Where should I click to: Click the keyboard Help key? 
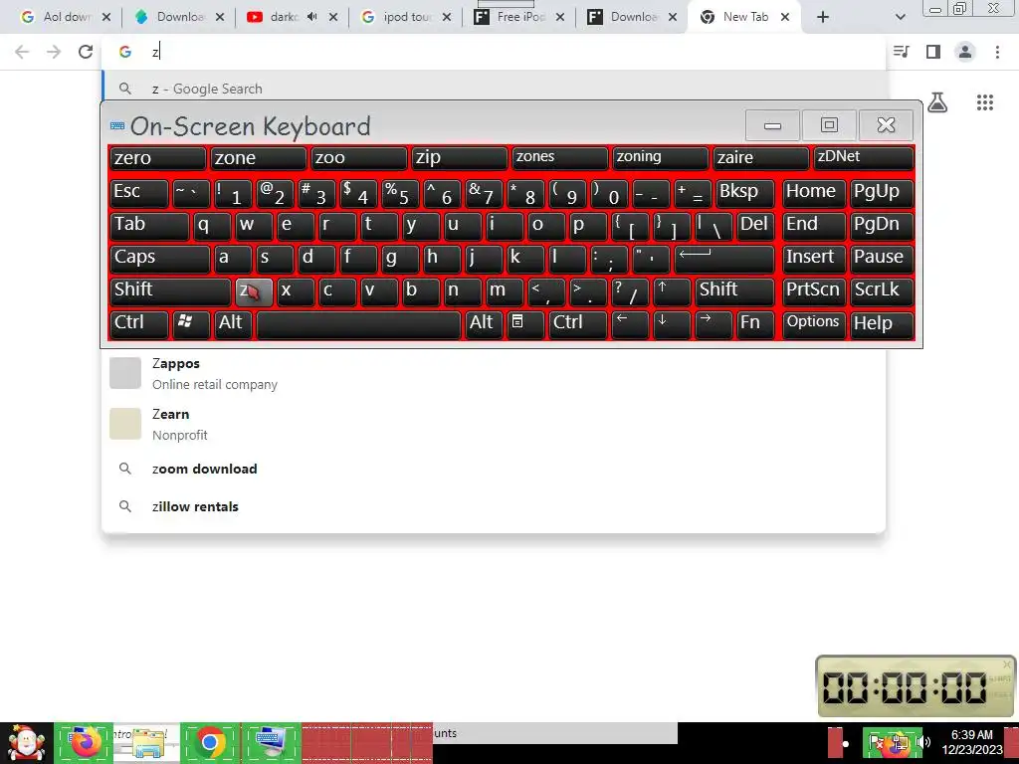coord(882,323)
